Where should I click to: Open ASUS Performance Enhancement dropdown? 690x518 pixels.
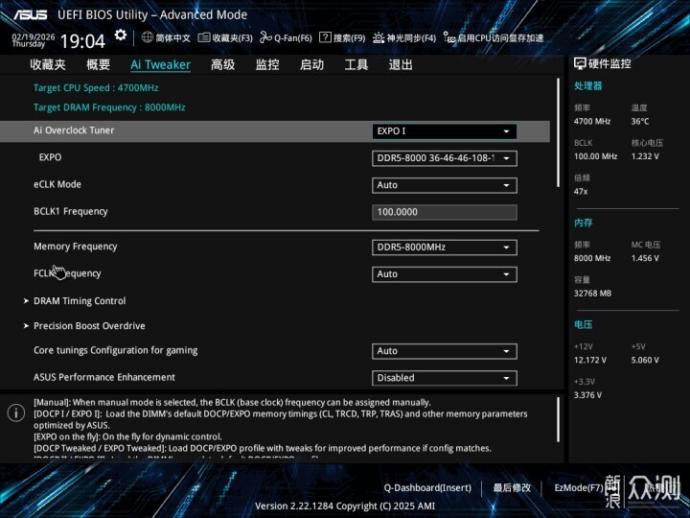click(445, 378)
